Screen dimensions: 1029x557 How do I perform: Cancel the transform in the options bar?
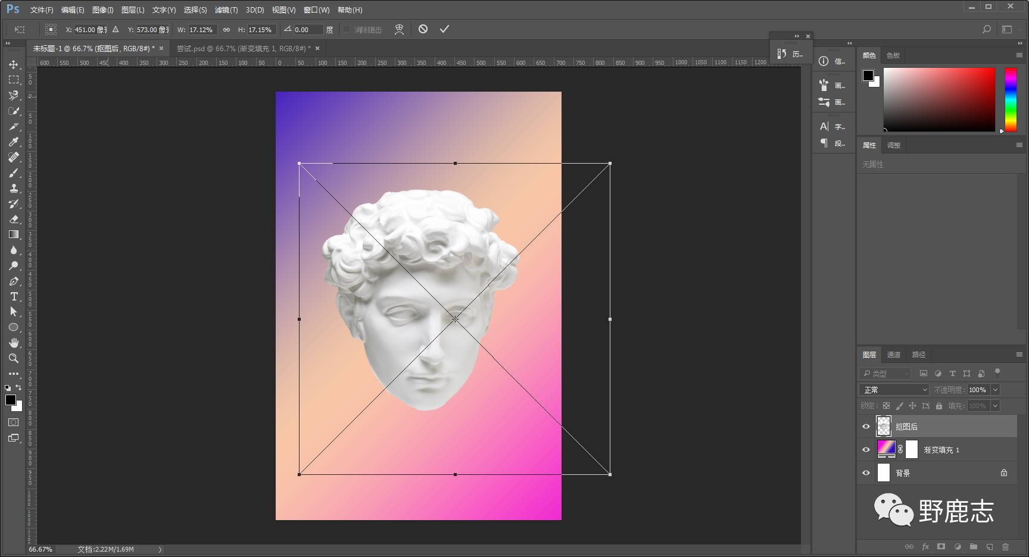pyautogui.click(x=423, y=29)
